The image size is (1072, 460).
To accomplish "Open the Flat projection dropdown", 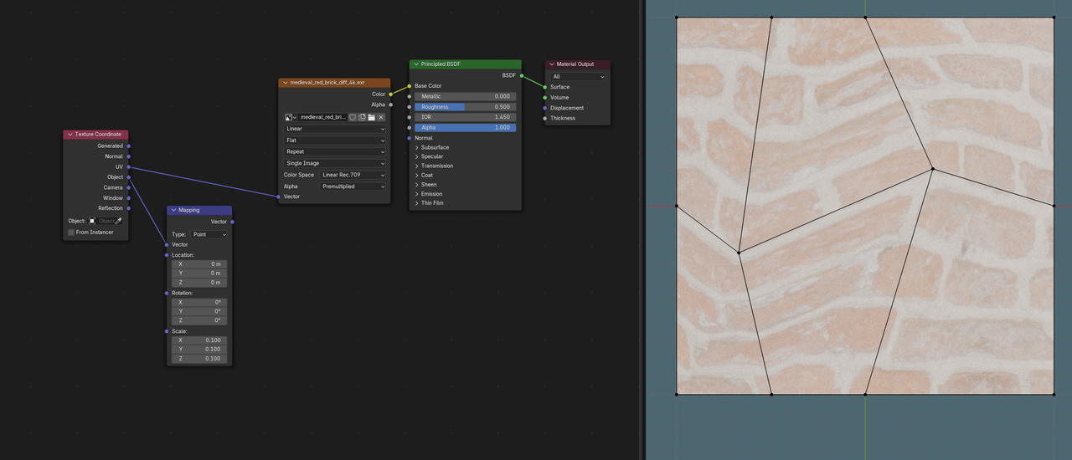I will (334, 141).
